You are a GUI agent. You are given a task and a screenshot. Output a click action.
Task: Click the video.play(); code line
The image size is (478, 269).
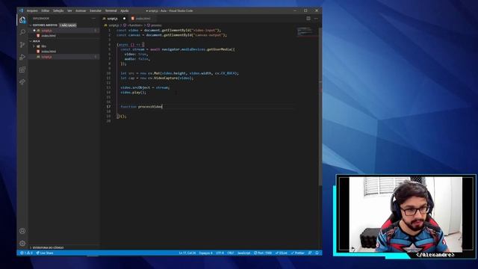coord(133,93)
